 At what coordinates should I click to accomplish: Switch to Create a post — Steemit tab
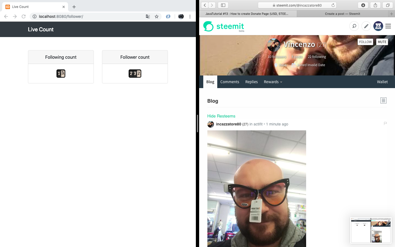pyautogui.click(x=342, y=14)
